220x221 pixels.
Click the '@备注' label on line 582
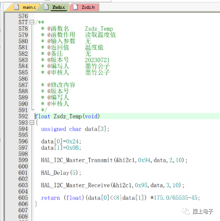[55, 54]
